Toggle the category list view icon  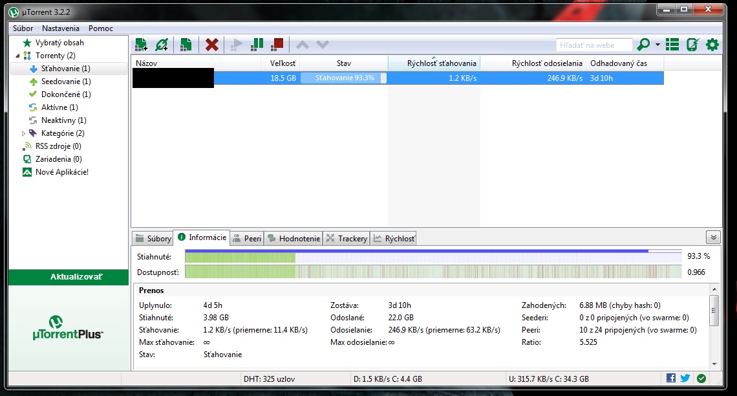(x=672, y=45)
